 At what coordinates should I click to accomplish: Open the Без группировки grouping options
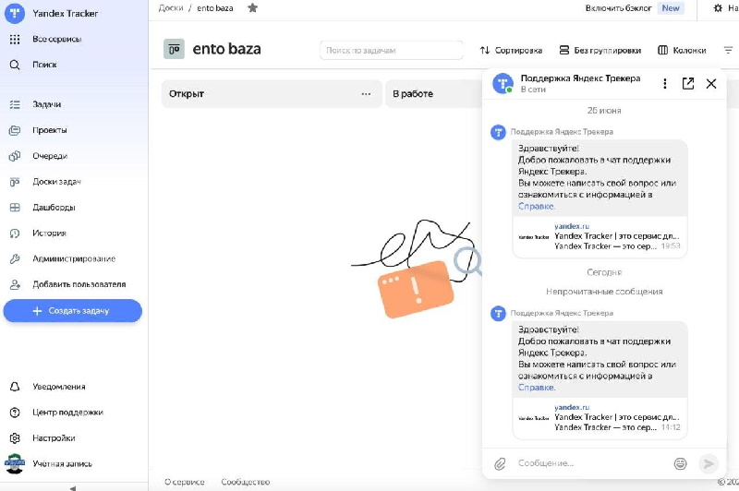point(600,50)
